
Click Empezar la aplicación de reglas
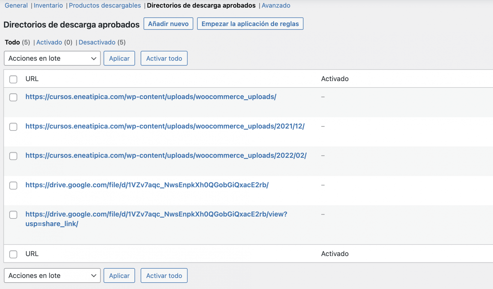pos(250,24)
